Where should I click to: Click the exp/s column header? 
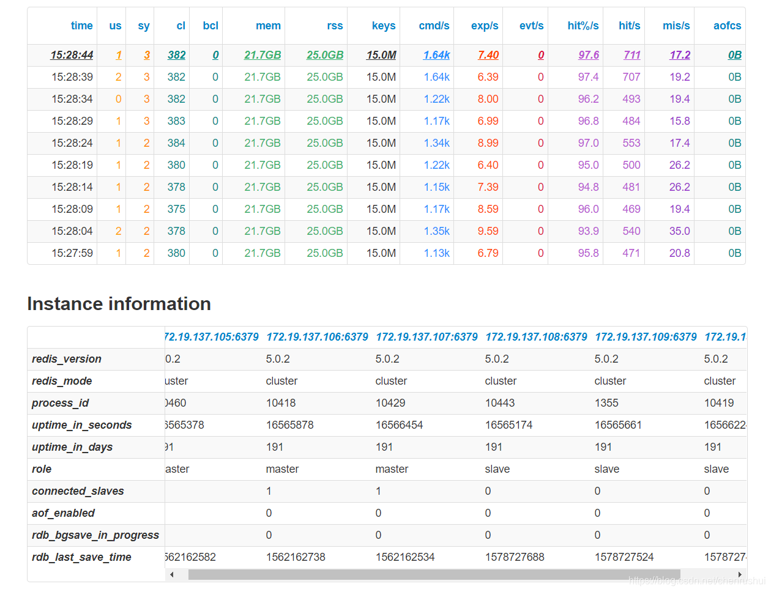(485, 26)
